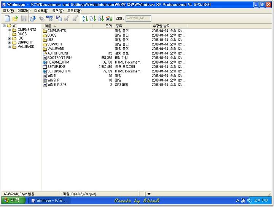274x207 pixels.
Task: Click the 2,580,480 size value
Action: pos(105,67)
